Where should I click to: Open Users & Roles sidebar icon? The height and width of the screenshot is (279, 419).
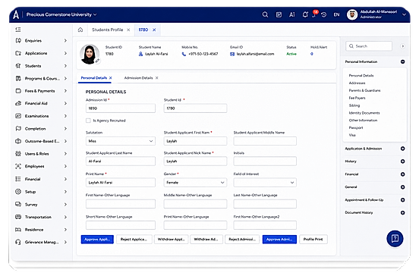click(18, 153)
